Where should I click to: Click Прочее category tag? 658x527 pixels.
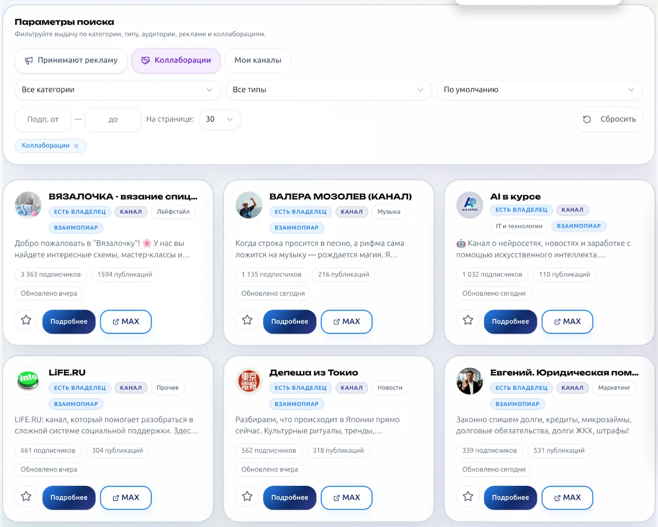tap(168, 388)
